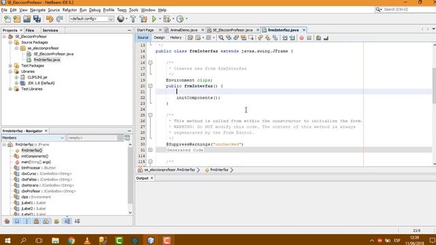Open the File menu
Screen dimensions: 436x245
tap(4, 10)
